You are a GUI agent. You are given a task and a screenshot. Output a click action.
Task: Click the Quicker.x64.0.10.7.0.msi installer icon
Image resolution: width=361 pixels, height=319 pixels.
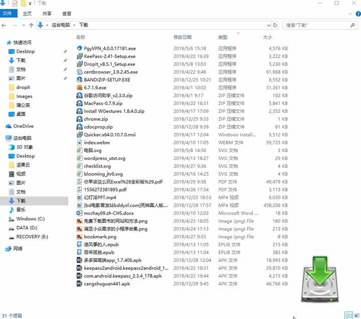(x=79, y=134)
